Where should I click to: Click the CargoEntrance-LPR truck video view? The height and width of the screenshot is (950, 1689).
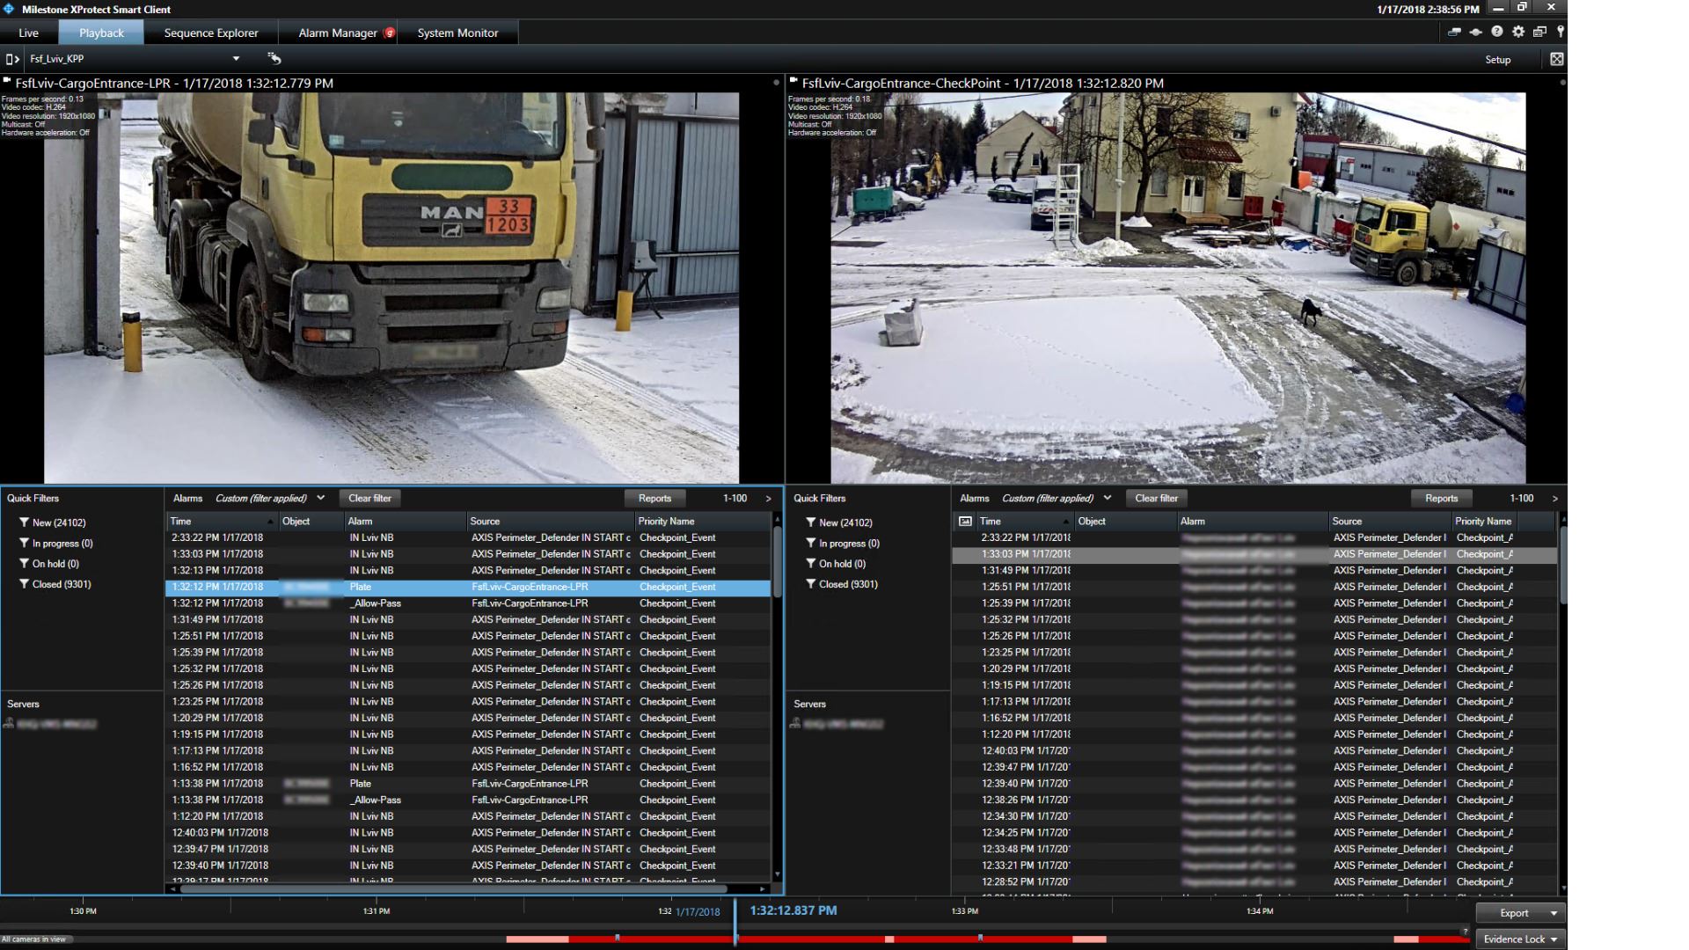pos(391,288)
